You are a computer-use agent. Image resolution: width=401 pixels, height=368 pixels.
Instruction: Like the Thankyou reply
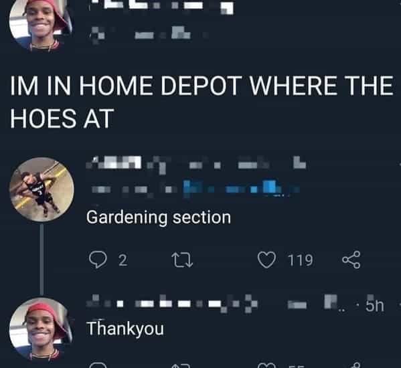266,365
